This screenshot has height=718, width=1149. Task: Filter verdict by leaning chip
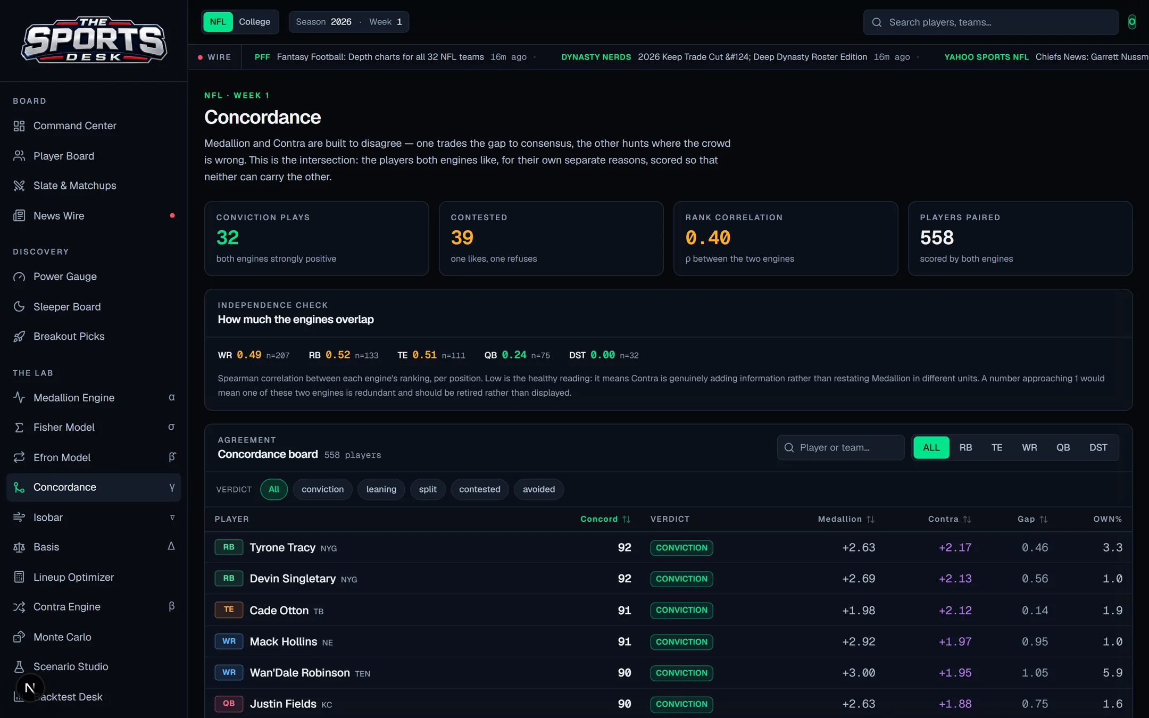pos(381,489)
